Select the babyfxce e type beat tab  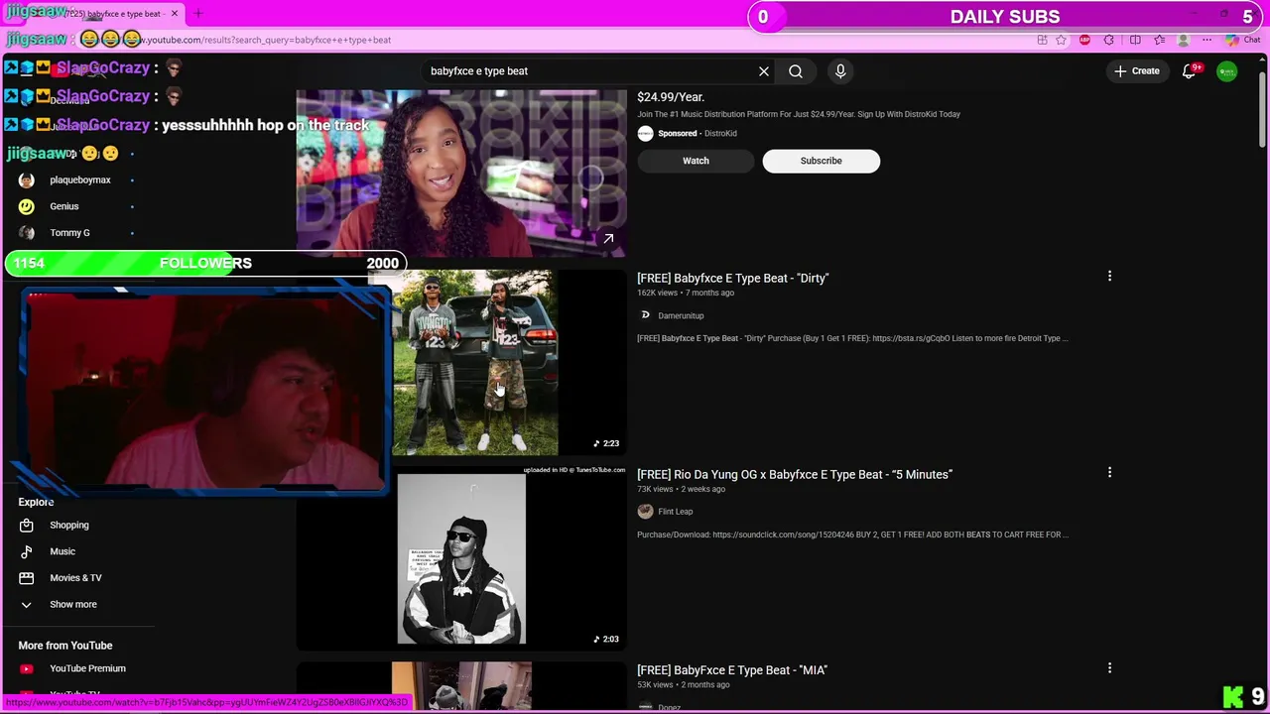point(114,14)
